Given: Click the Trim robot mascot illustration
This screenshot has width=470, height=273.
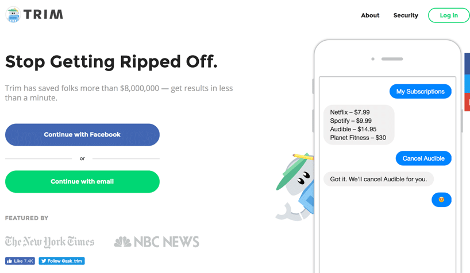Looking at the screenshot, I should 295,187.
